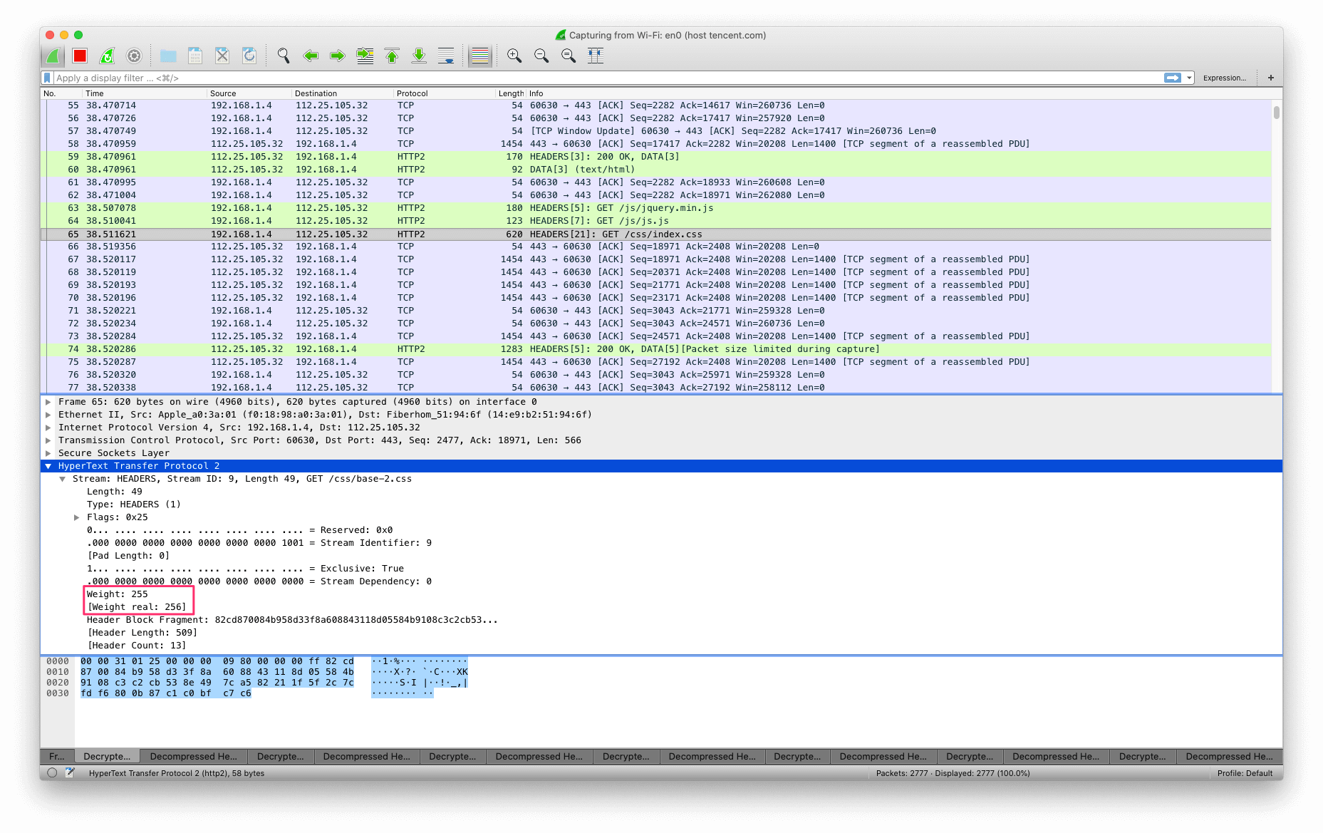Jump to the first packet
1323x833 pixels.
[392, 56]
